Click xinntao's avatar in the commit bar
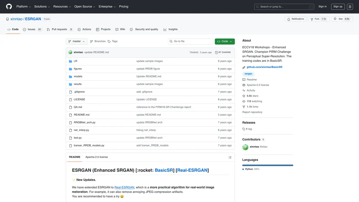Viewport: 359px width, 202px height. pyautogui.click(x=70, y=52)
